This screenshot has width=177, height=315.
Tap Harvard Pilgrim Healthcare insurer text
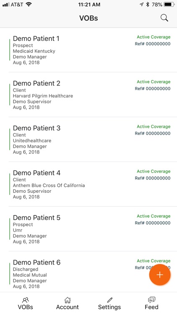43,96
